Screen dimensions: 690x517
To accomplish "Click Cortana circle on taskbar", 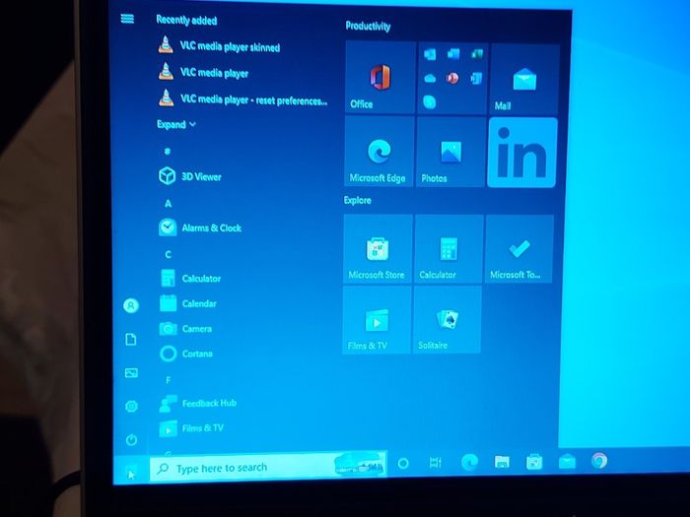I will coord(402,464).
